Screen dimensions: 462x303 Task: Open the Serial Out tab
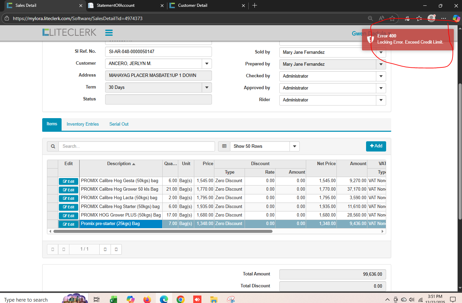click(x=119, y=124)
